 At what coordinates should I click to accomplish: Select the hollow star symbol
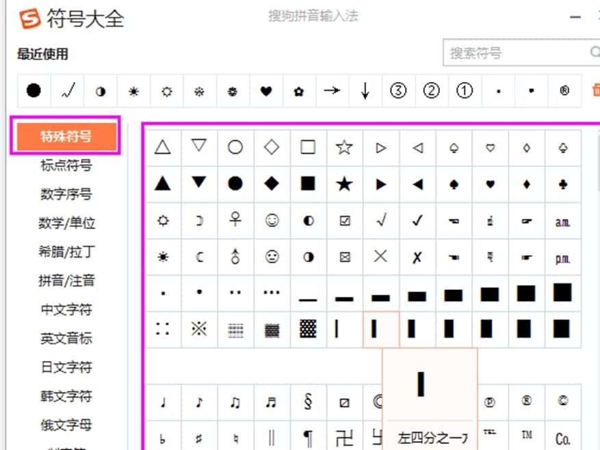tap(344, 147)
